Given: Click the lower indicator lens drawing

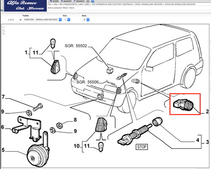Looking at the screenshot, I should tap(101, 125).
